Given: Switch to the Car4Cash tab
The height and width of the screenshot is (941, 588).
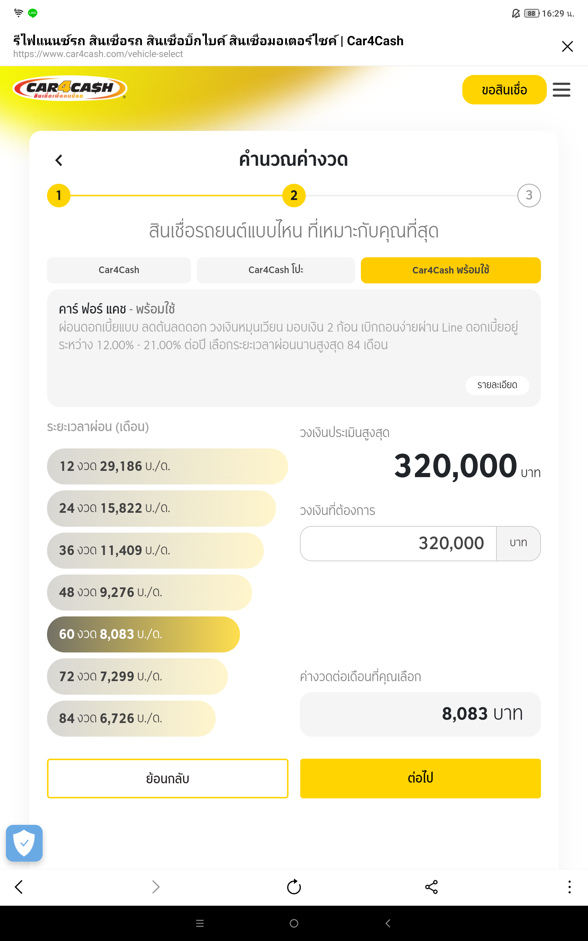Looking at the screenshot, I should (119, 270).
